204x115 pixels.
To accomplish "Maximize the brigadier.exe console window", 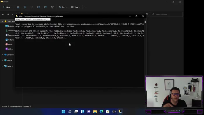I will tap(136, 16).
